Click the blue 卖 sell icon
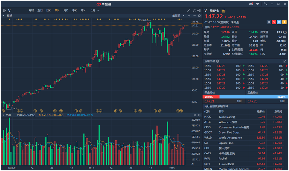Image resolution: width=289 pixels, height=171 pixels. point(279,22)
